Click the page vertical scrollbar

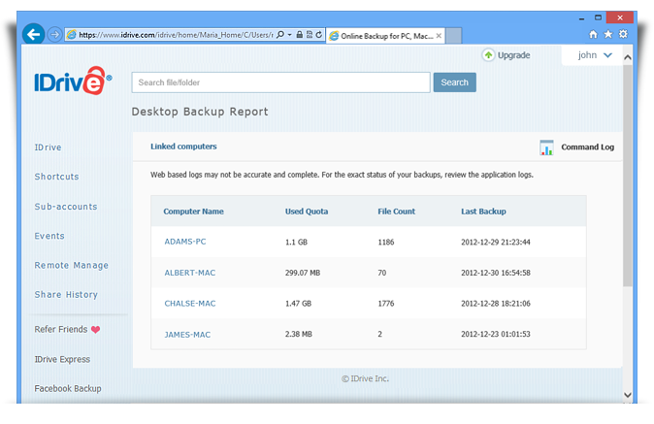point(627,194)
